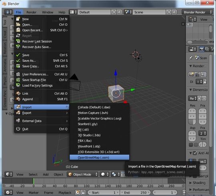The height and width of the screenshot is (196, 216).
Task: Click the Outliner editor type icon
Action: pyautogui.click(x=192, y=20)
